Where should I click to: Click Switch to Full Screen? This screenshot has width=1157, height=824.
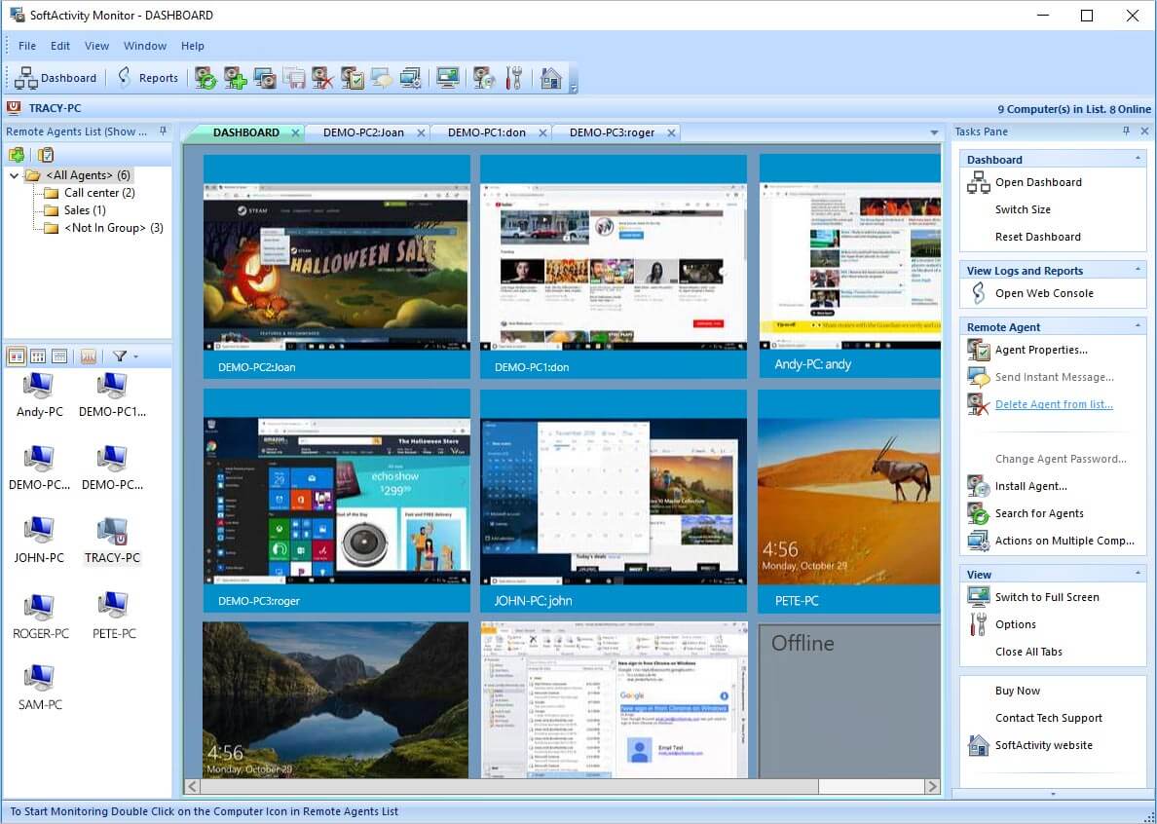(x=1046, y=597)
